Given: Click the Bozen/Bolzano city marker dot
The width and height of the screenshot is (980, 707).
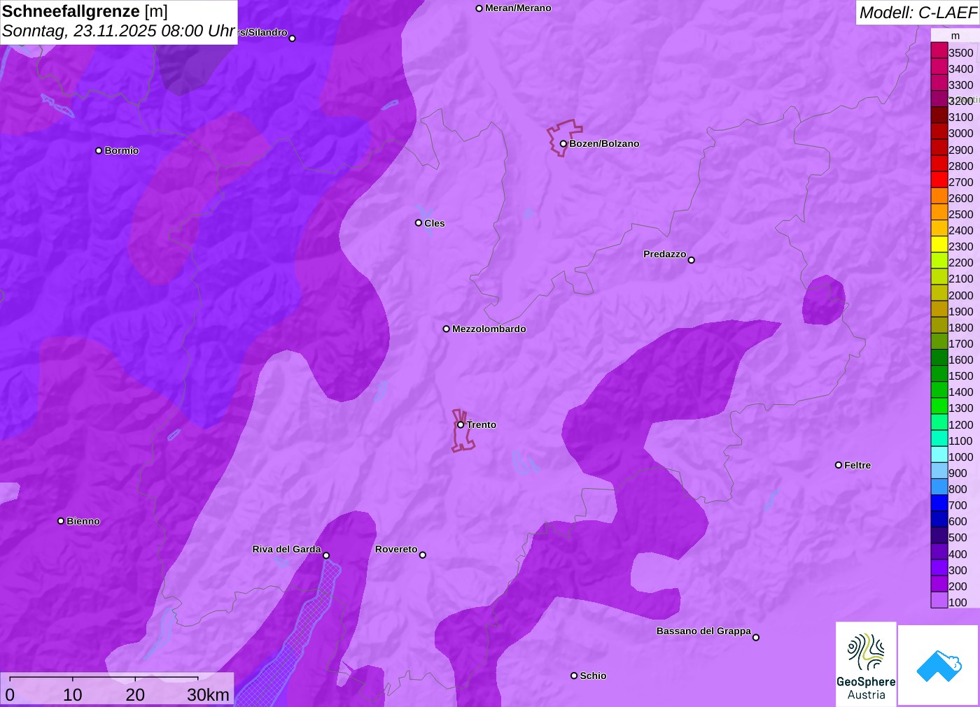Looking at the screenshot, I should 563,144.
